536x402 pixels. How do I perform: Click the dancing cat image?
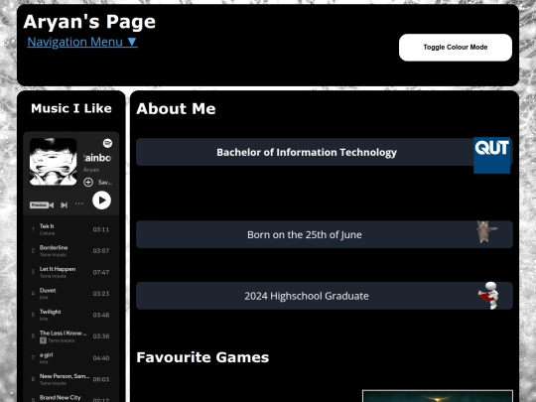pyautogui.click(x=486, y=231)
